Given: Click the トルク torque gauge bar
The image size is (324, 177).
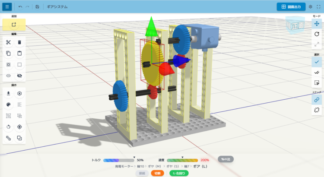Looking at the screenshot, I should coord(119,160).
